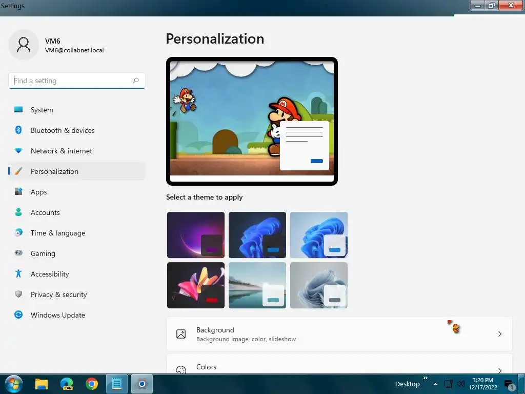
Task: Open Gaming settings
Action: [x=77, y=253]
